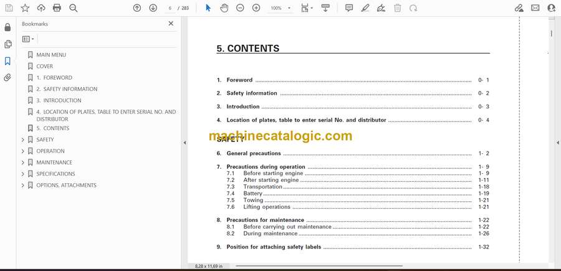The width and height of the screenshot is (561, 271).
Task: Bookmark this file with the star icon
Action: (25, 8)
